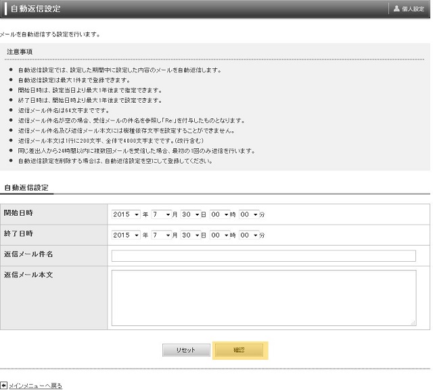
Task: Open the 開始日時 month dropdown
Action: (x=162, y=214)
